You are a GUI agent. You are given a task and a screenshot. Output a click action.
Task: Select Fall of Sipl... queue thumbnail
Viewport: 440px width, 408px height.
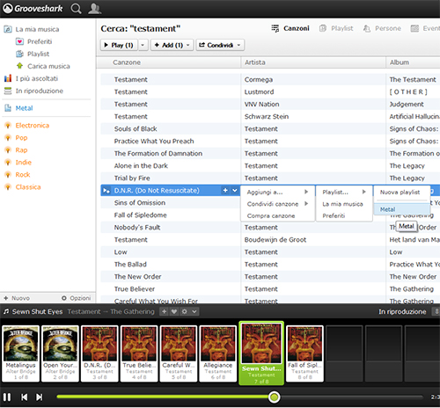304,353
